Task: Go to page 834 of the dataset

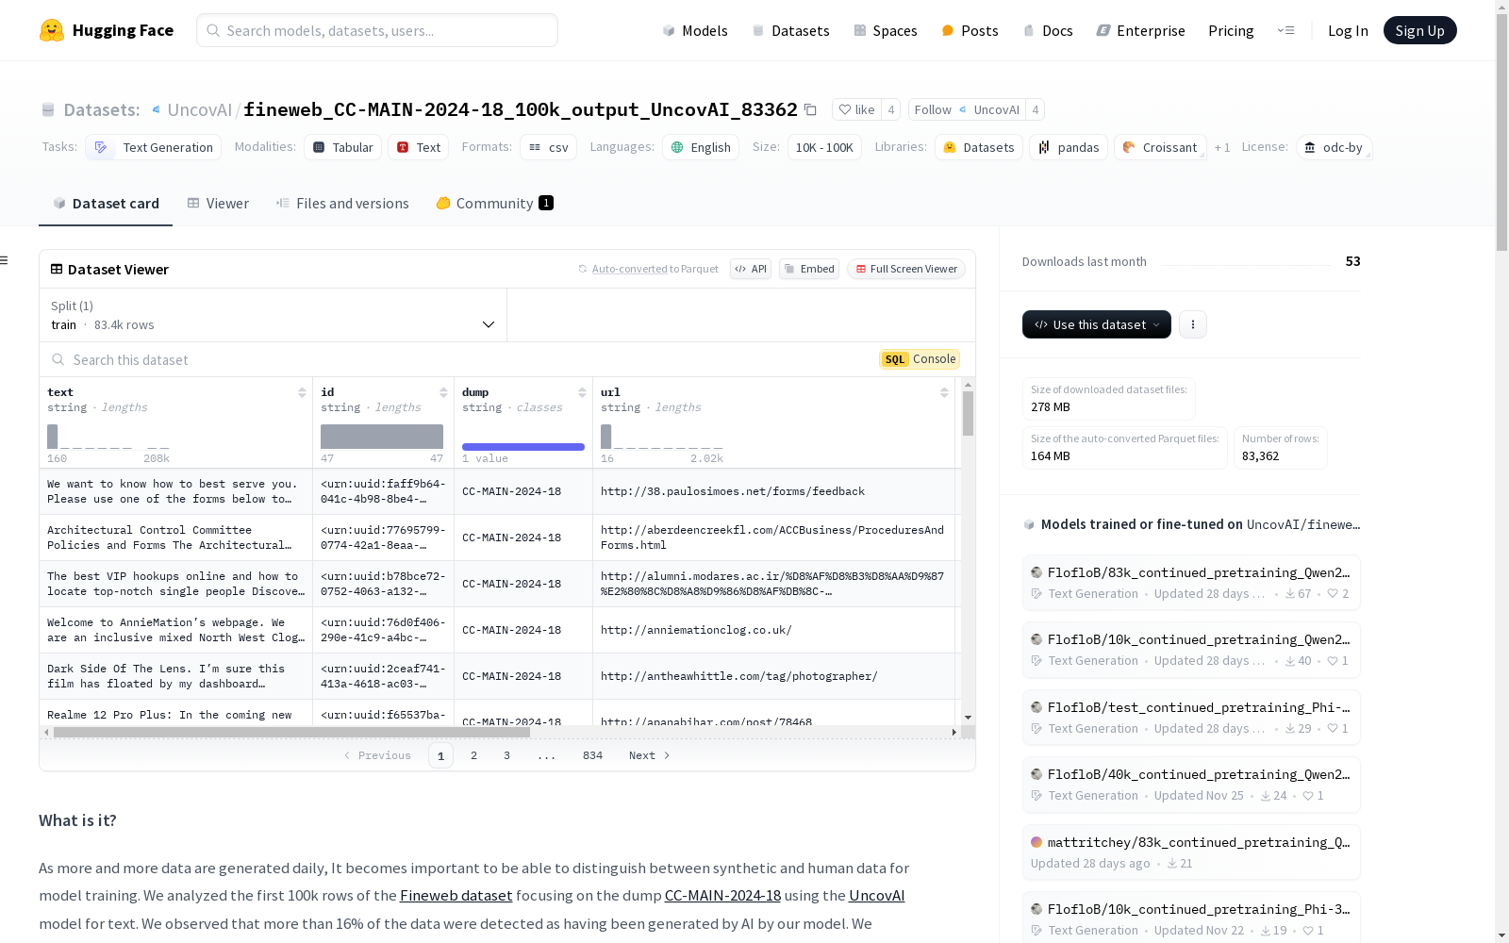Action: coord(592,755)
